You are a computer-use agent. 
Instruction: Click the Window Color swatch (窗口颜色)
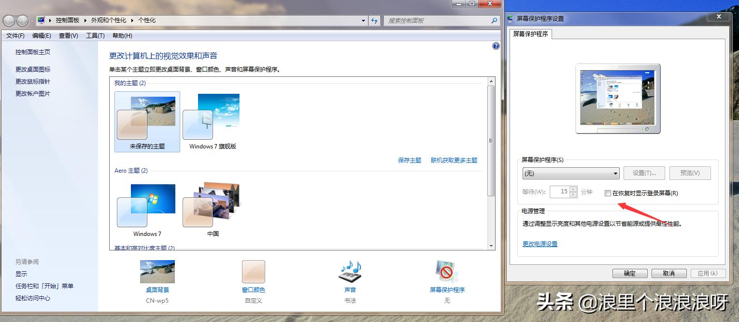pos(254,272)
